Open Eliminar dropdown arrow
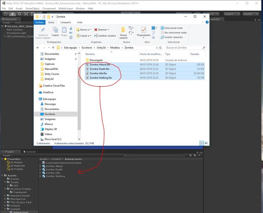Image resolution: width=263 pixels, height=213 pixels. [108, 30]
